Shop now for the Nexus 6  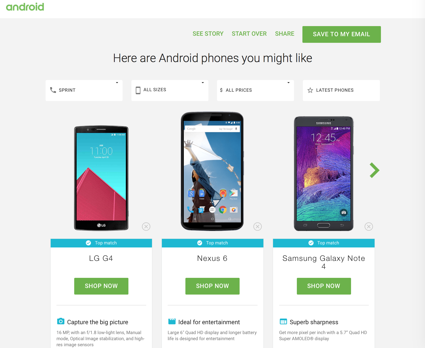(x=213, y=286)
